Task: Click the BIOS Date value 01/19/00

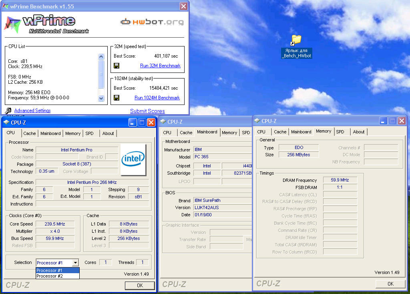Action: tap(223, 215)
